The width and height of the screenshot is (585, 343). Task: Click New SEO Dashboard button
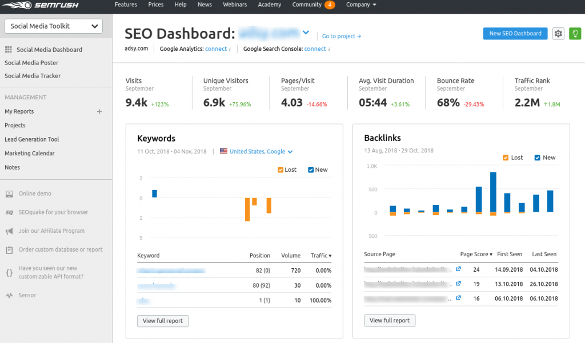tap(515, 34)
